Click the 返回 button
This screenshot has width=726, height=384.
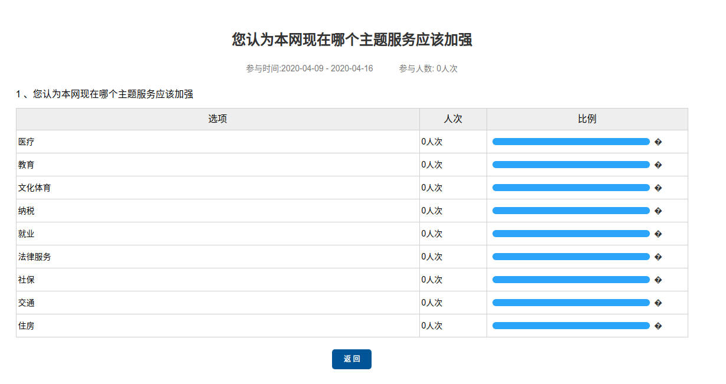[351, 359]
